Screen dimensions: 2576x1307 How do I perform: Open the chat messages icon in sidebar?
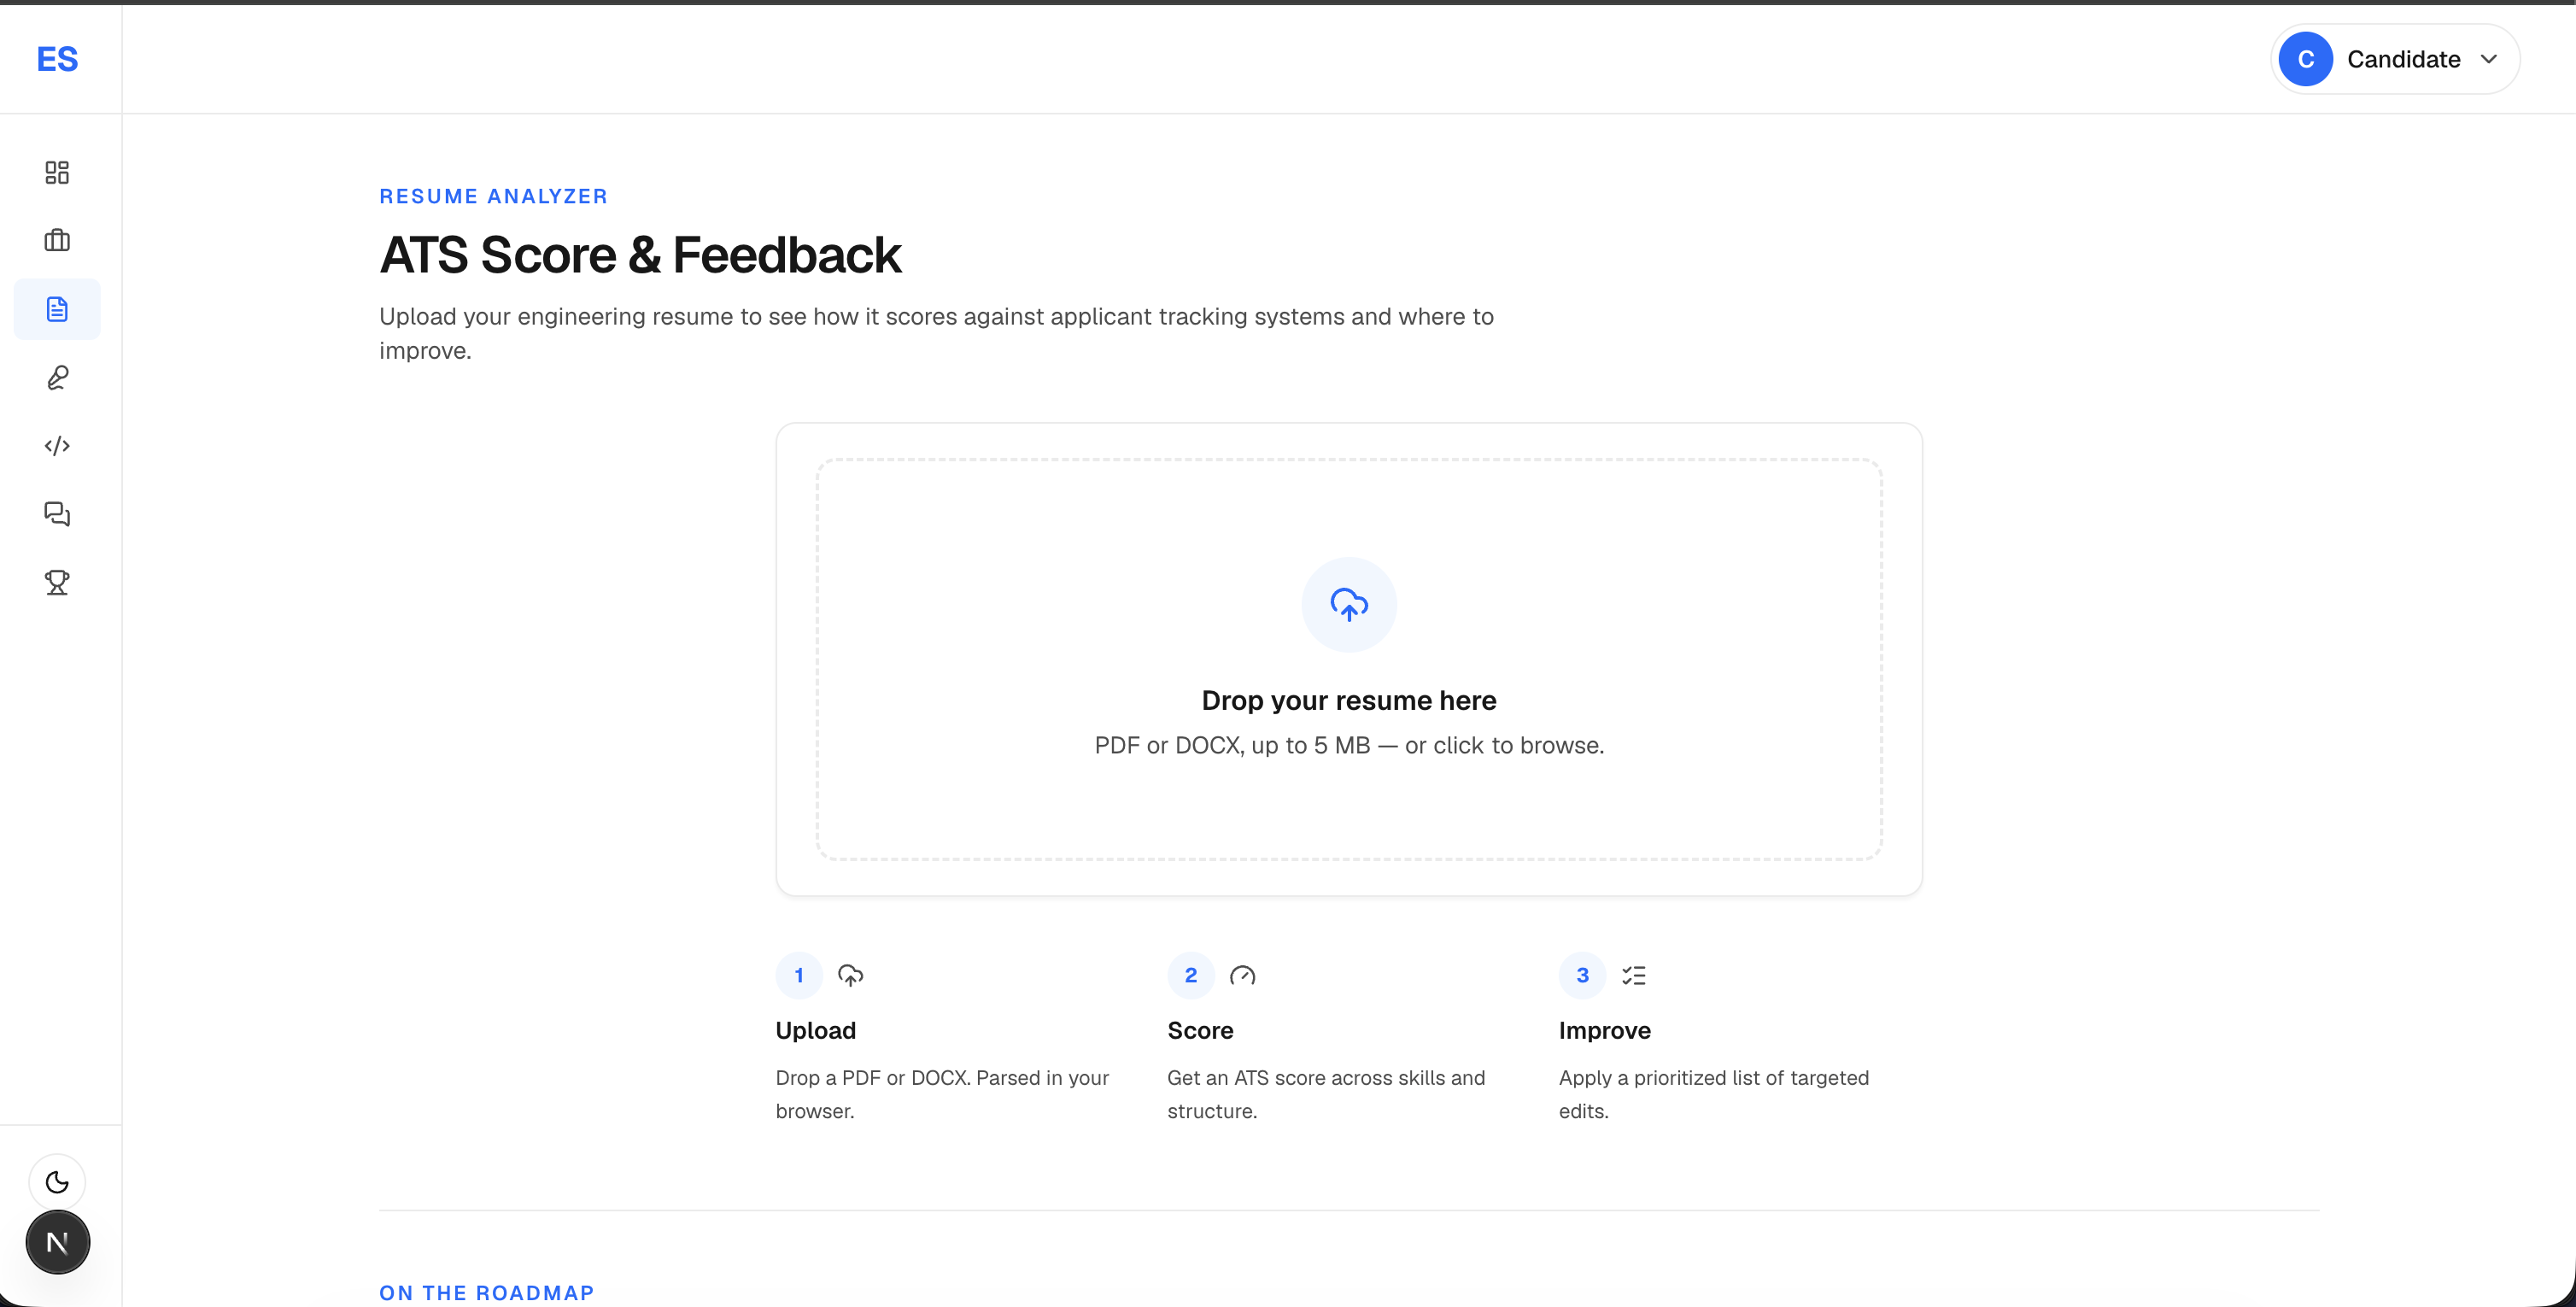(x=57, y=514)
